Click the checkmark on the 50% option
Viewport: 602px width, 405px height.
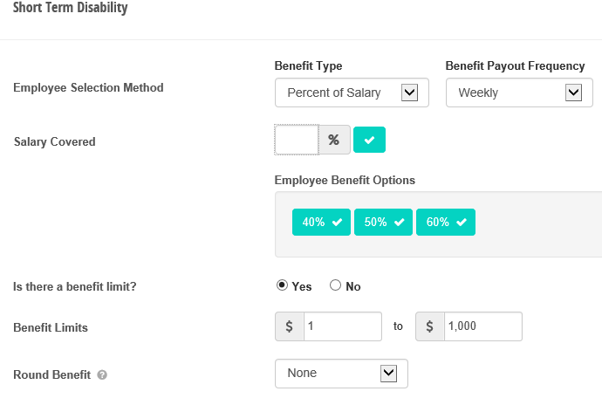(x=400, y=222)
